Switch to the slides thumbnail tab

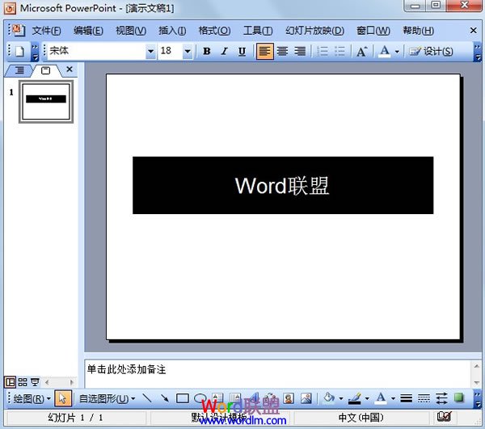coord(46,70)
